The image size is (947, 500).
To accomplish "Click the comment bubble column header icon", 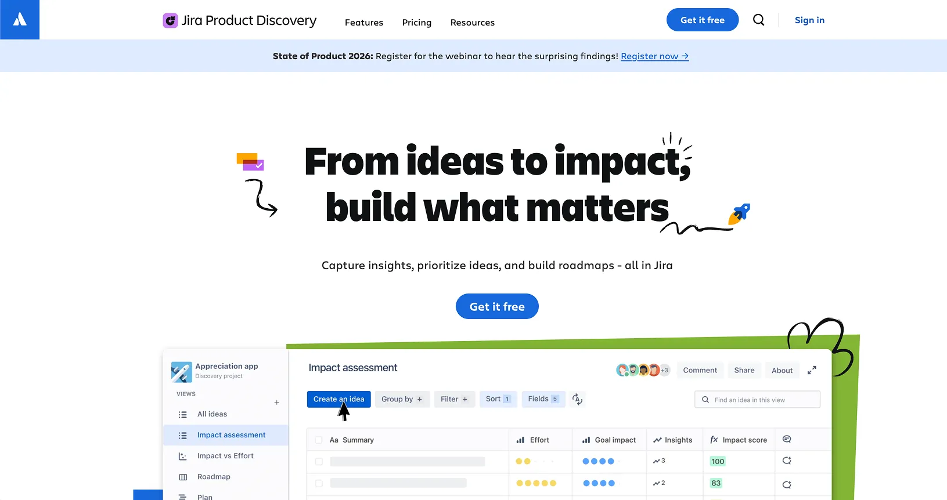I will tap(787, 440).
